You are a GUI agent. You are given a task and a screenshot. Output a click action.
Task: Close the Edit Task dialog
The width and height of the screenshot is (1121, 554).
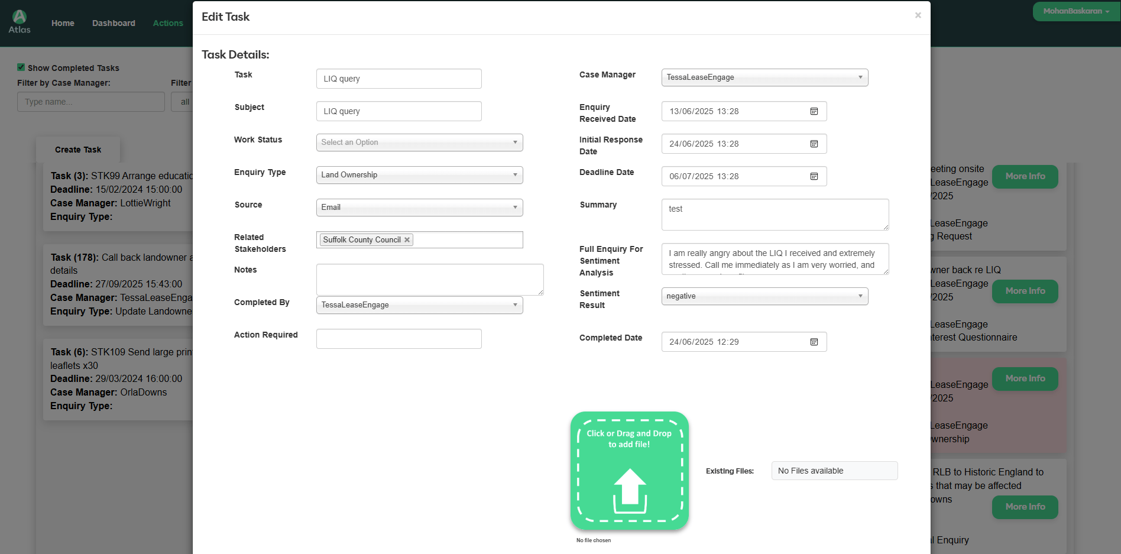[x=918, y=15]
